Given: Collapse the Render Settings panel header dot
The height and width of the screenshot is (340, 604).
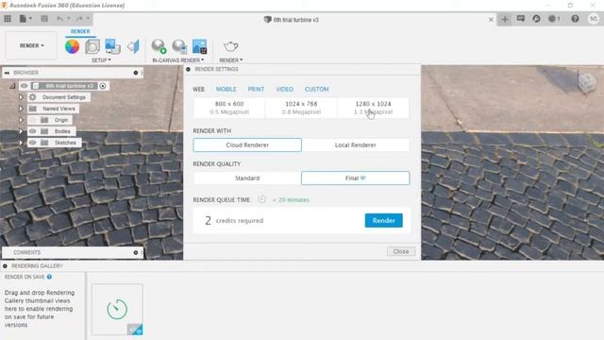Looking at the screenshot, I should click(x=188, y=69).
